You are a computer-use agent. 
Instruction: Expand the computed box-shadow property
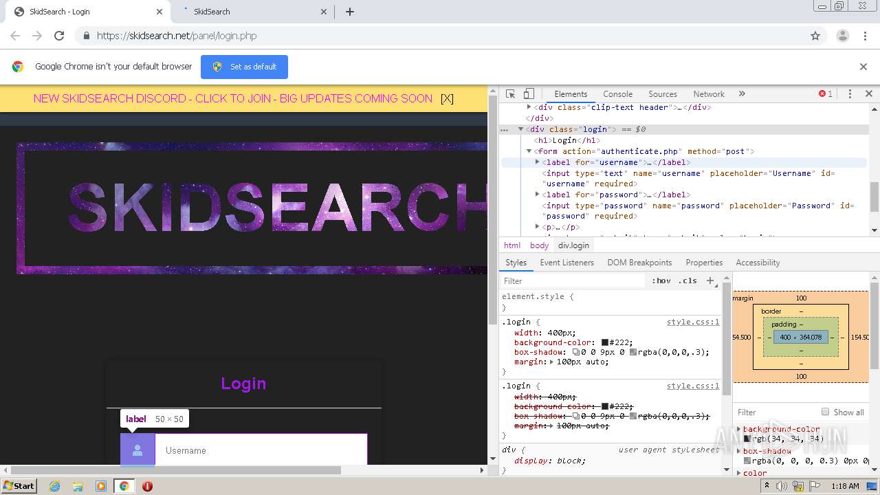click(739, 451)
